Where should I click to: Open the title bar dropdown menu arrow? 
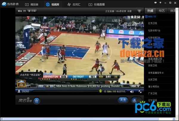(x=161, y=3)
